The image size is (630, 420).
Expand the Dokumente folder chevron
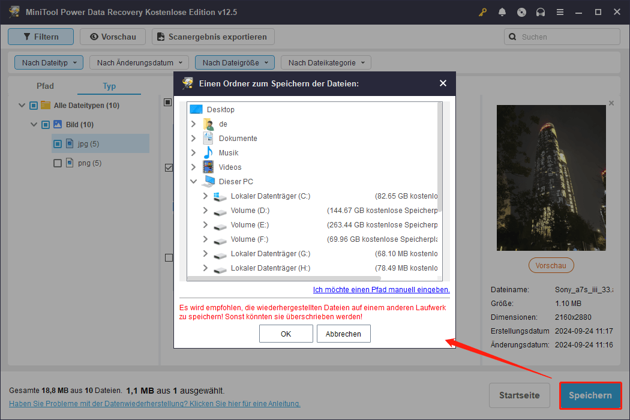(193, 138)
